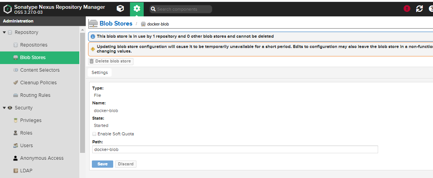Open the Browse cube icon in header

point(120,9)
